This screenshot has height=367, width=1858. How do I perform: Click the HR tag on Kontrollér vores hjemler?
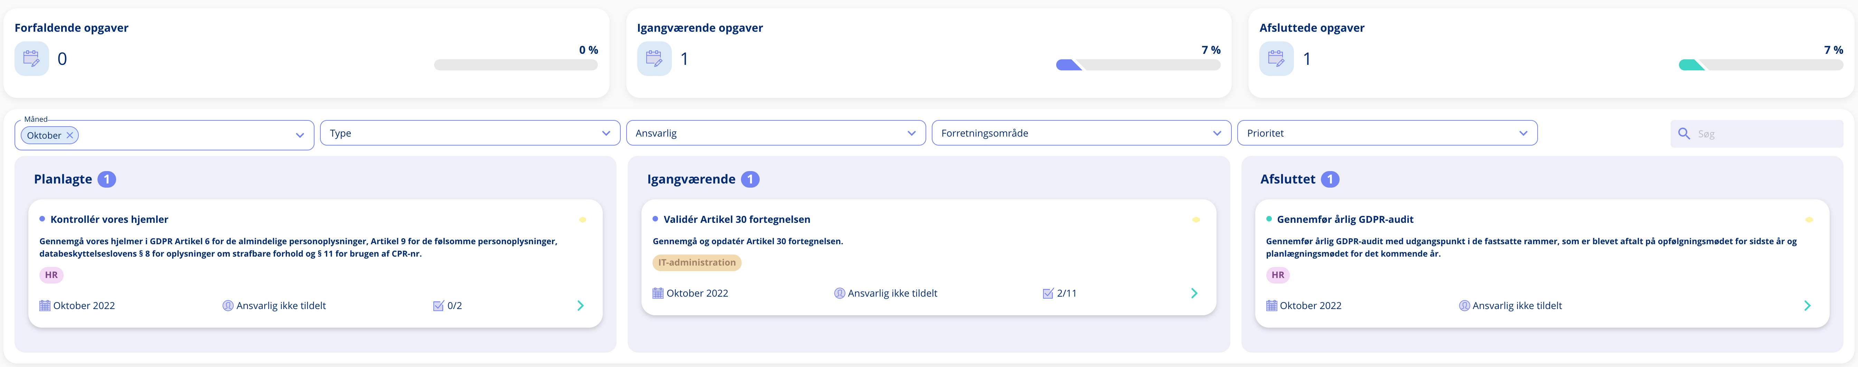click(x=51, y=275)
